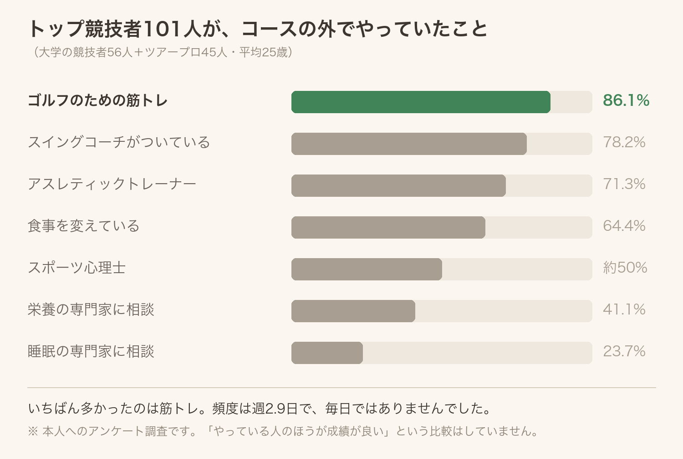Click the スポーツ心理士 bar
Image resolution: width=683 pixels, height=459 pixels.
(x=367, y=269)
